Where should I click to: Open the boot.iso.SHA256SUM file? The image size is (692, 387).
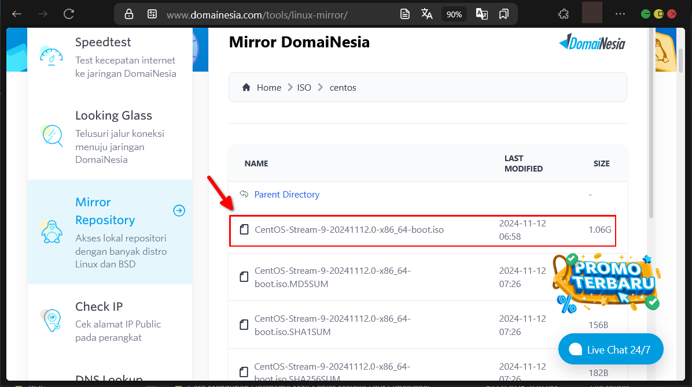[332, 371]
